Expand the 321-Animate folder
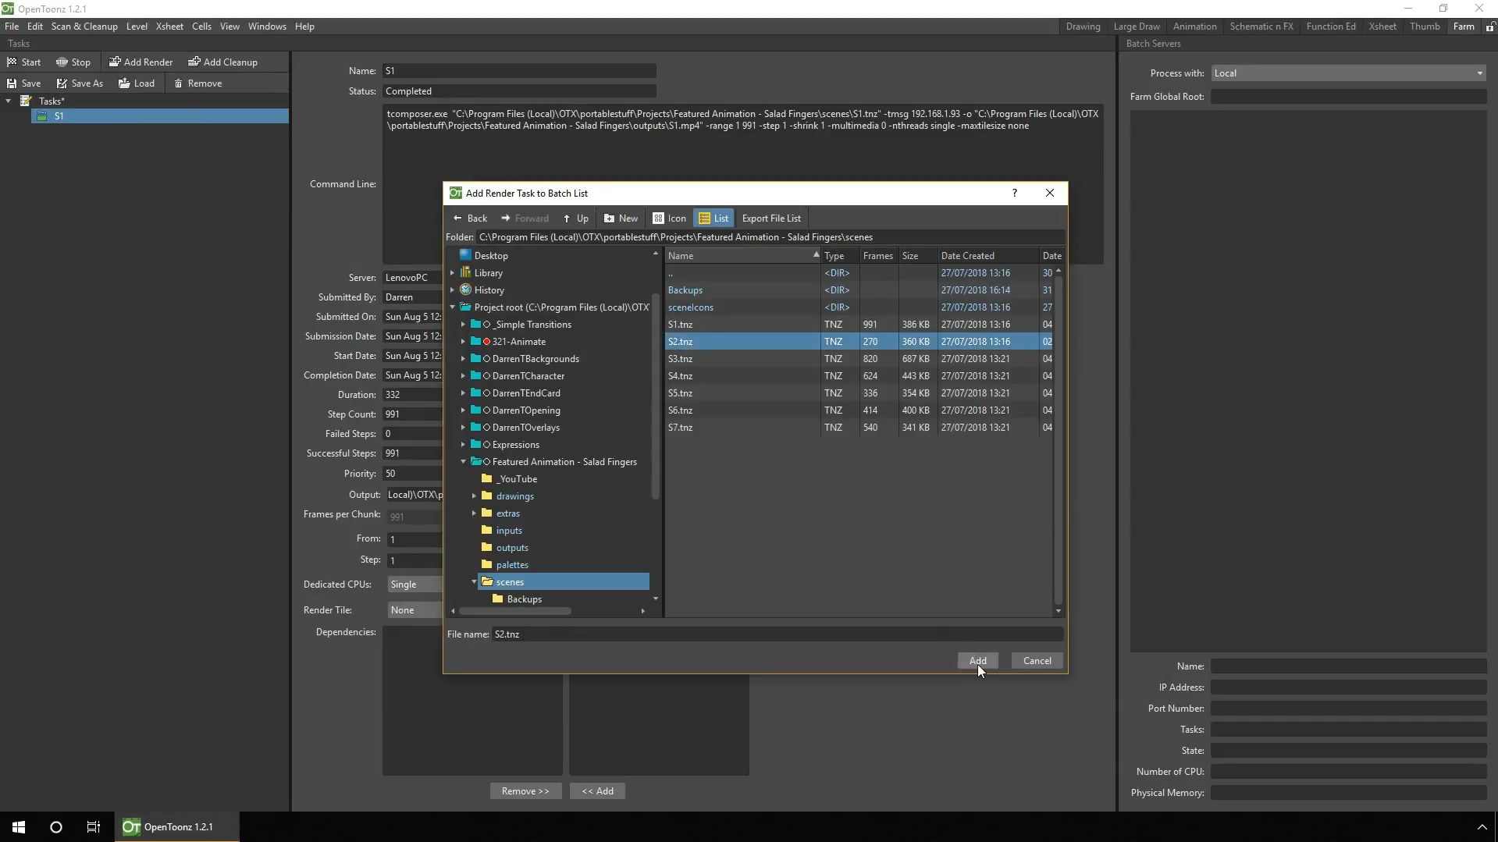The image size is (1498, 842). tap(463, 342)
